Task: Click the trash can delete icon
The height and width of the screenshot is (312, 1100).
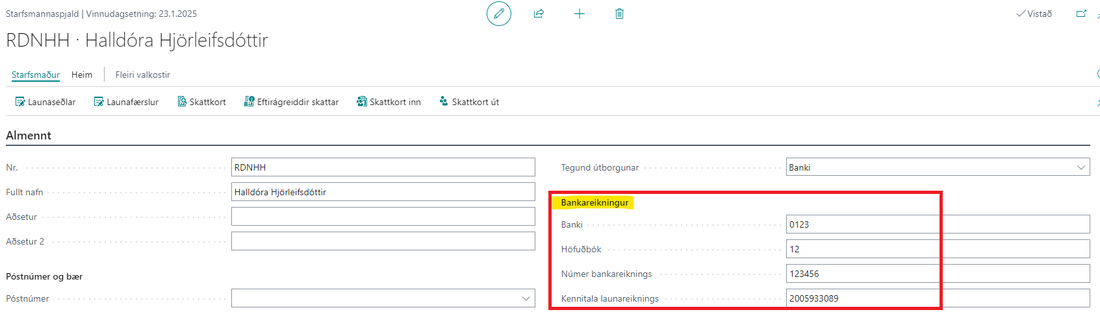Action: pyautogui.click(x=619, y=14)
